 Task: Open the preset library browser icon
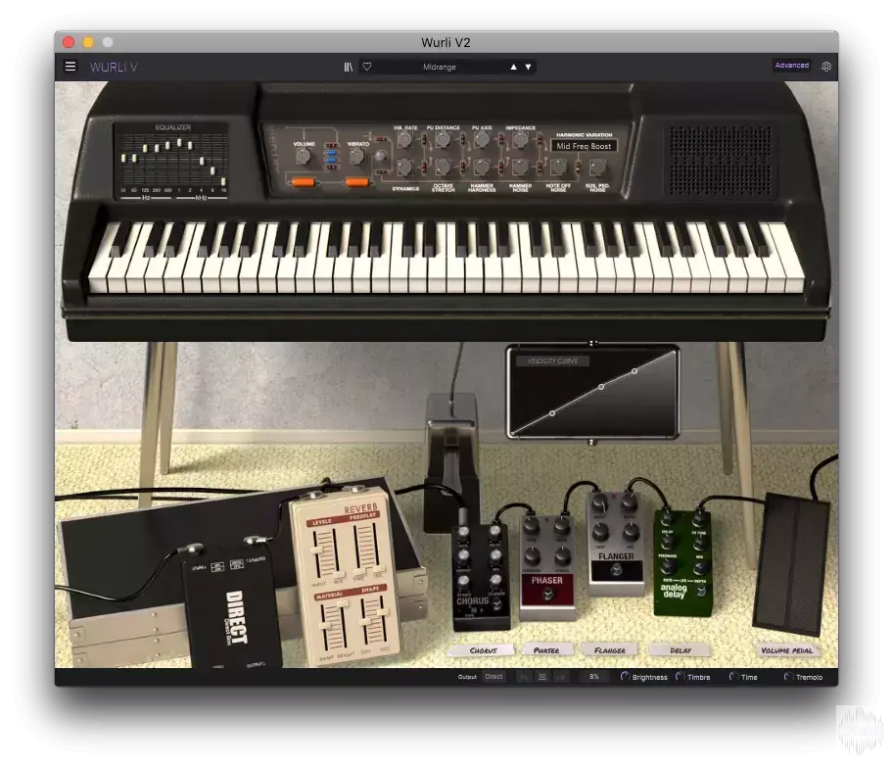(x=348, y=67)
